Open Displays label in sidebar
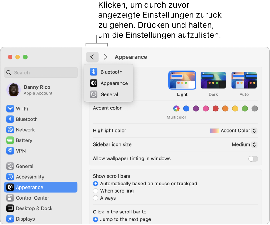 click(25, 219)
